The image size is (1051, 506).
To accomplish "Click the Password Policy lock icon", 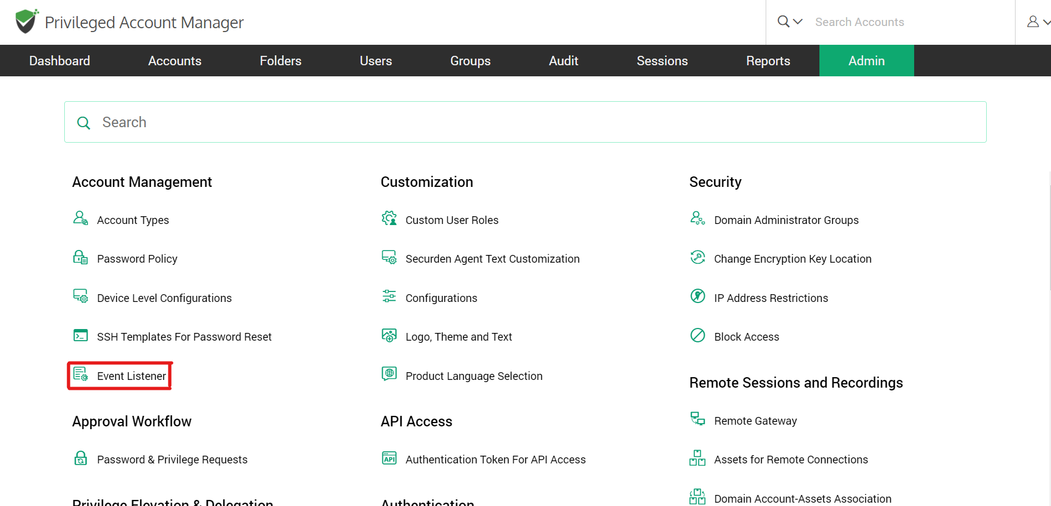I will pos(80,258).
